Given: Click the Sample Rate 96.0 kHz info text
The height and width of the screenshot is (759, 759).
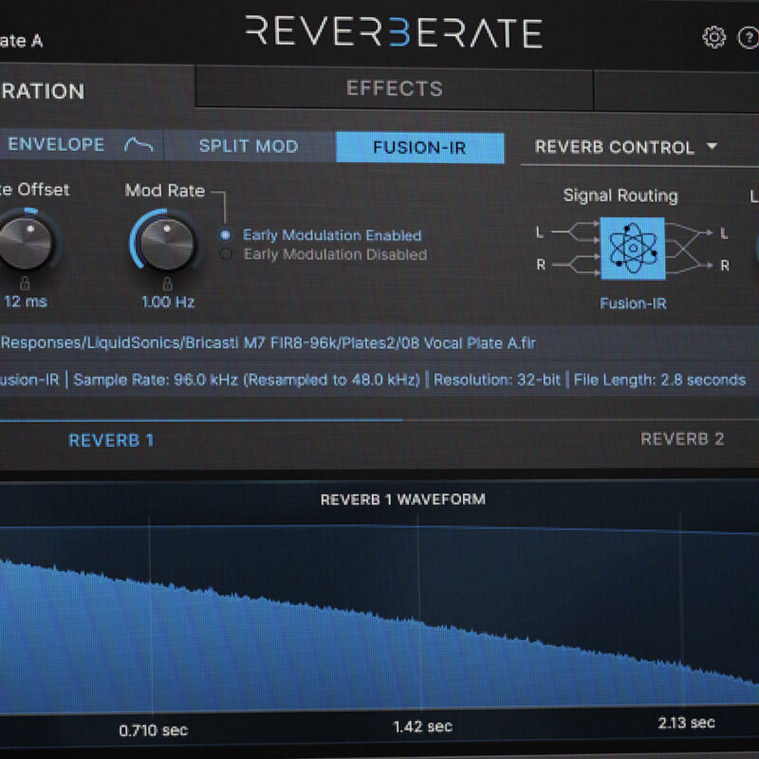Looking at the screenshot, I should click(247, 380).
